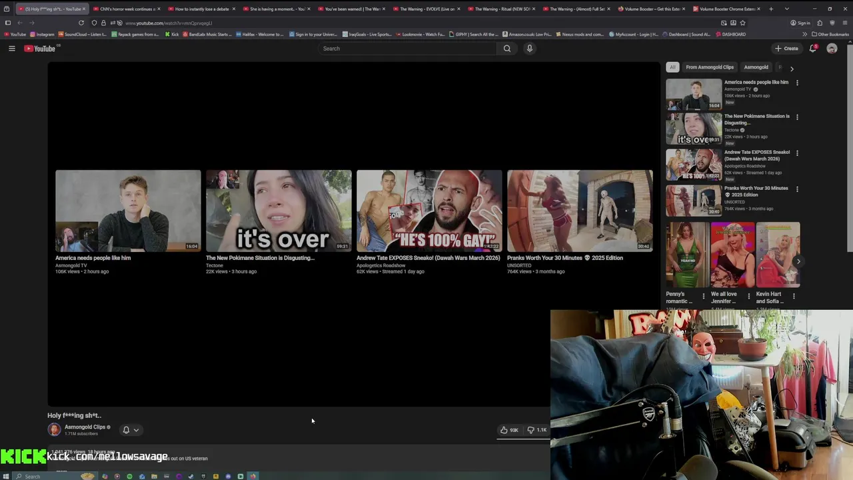
Task: Open the tab list dropdown arrow
Action: [787, 9]
